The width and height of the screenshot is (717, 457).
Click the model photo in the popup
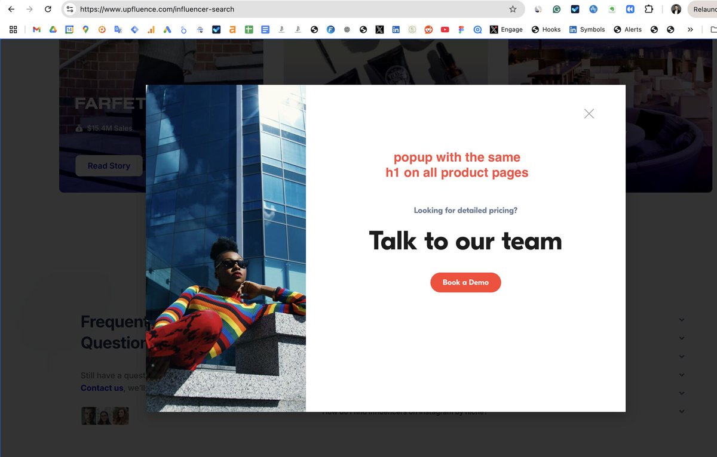tap(226, 248)
